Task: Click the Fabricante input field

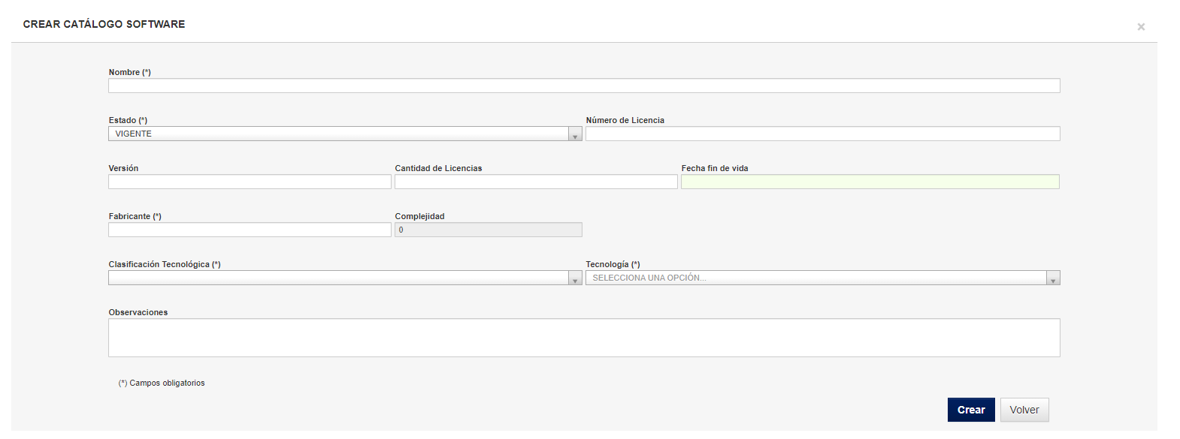Action: (x=250, y=230)
